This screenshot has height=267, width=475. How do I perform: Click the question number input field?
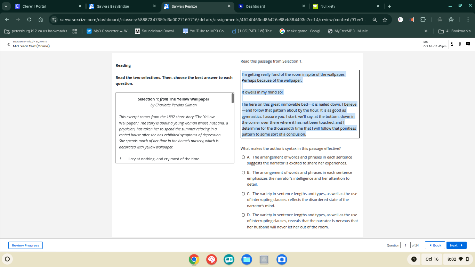(x=405, y=245)
